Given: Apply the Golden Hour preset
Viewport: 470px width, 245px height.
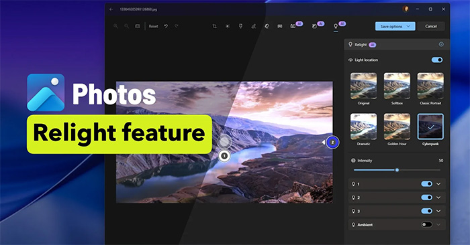Looking at the screenshot, I should coord(397,127).
